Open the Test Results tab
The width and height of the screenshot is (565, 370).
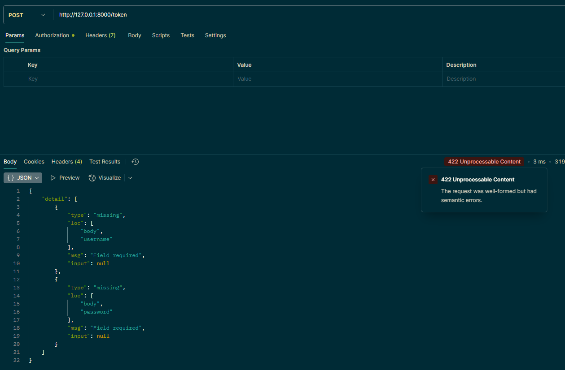click(x=105, y=162)
